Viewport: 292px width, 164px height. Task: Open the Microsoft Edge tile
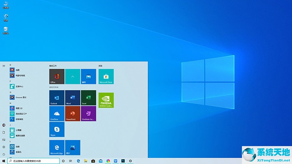click(57, 147)
